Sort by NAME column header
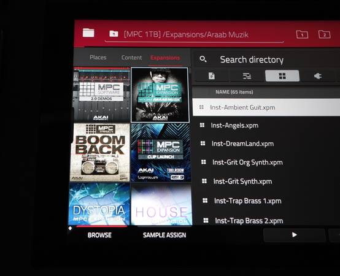 point(234,92)
